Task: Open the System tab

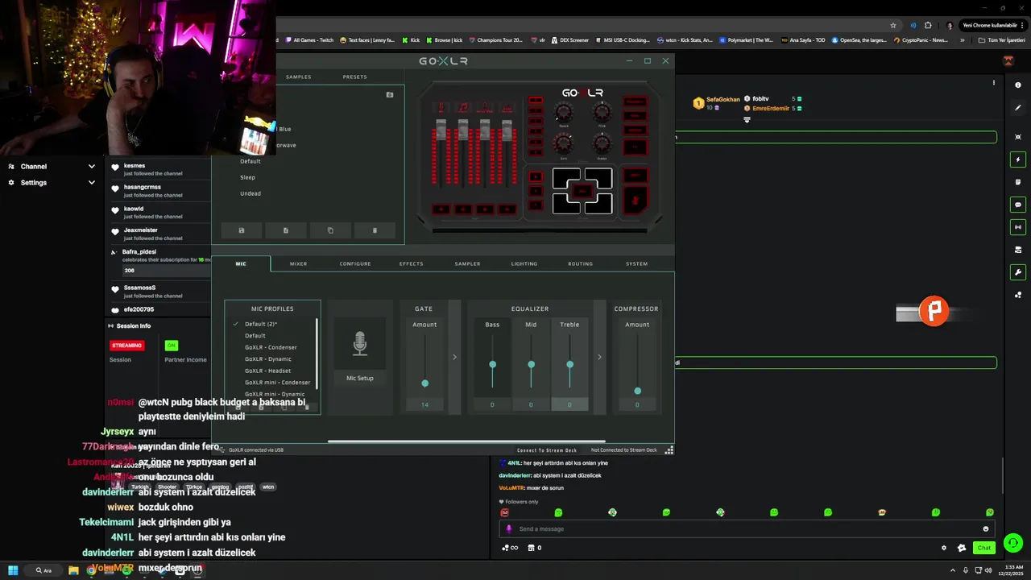Action: (636, 263)
